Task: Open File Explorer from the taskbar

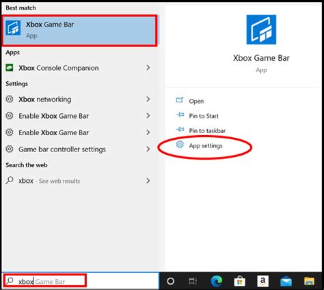Action: [x=309, y=282]
